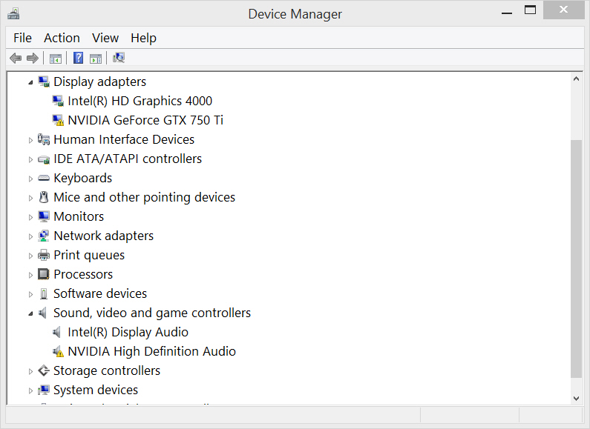The image size is (590, 429).
Task: Click the Storage controllers icon
Action: (44, 370)
